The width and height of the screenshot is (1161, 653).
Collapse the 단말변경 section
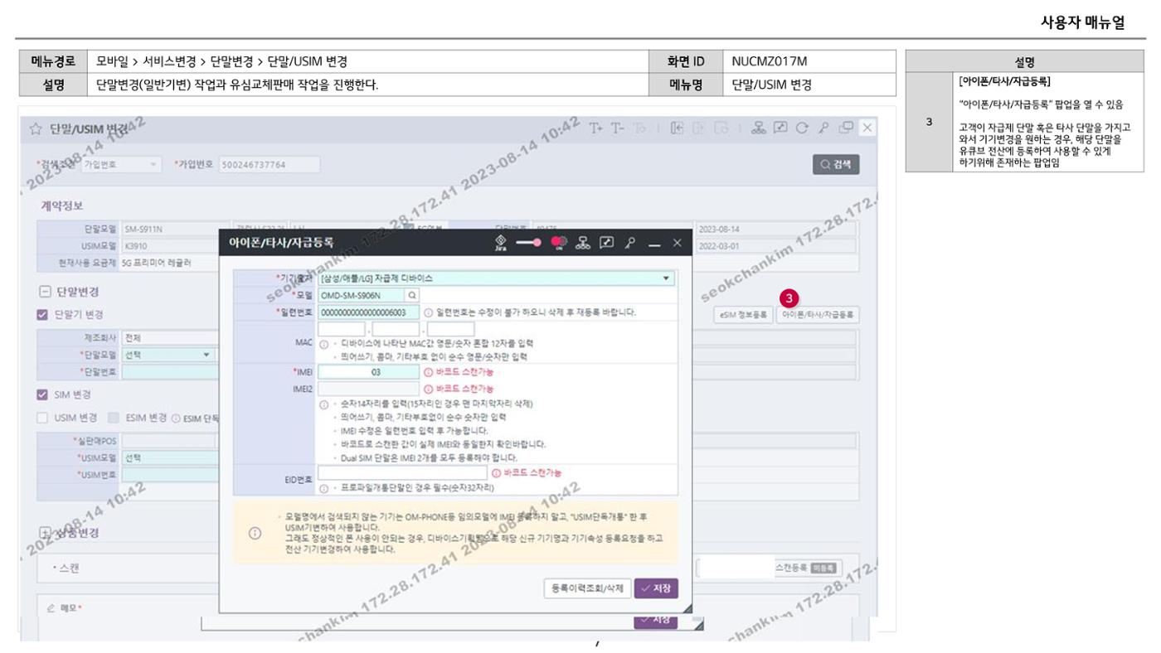click(x=46, y=292)
